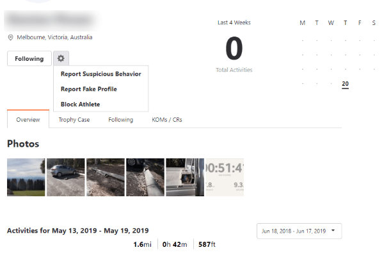The image size is (384, 259).
Task: Click the Melbourne, Victoria, Australia location text
Action: point(54,37)
